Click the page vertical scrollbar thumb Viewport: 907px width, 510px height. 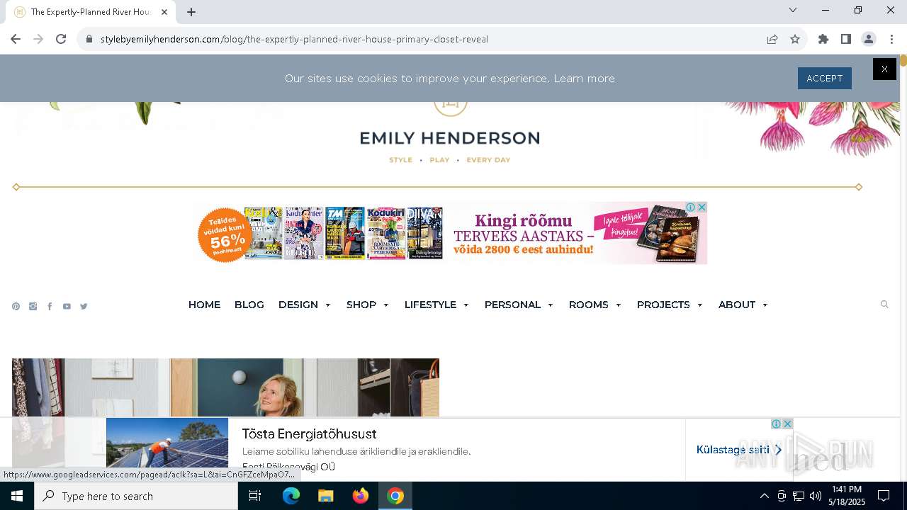click(903, 61)
